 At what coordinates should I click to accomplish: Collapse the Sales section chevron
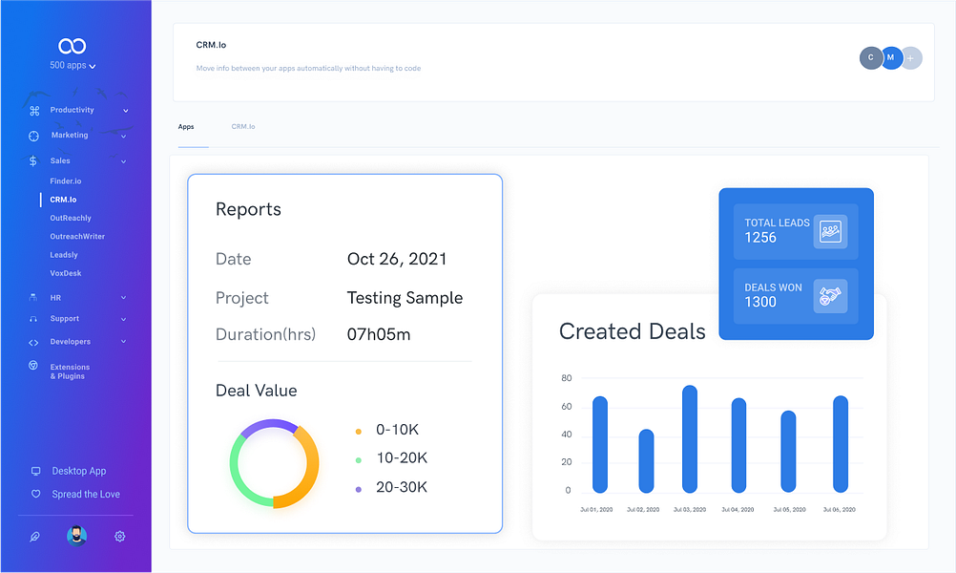(x=123, y=160)
